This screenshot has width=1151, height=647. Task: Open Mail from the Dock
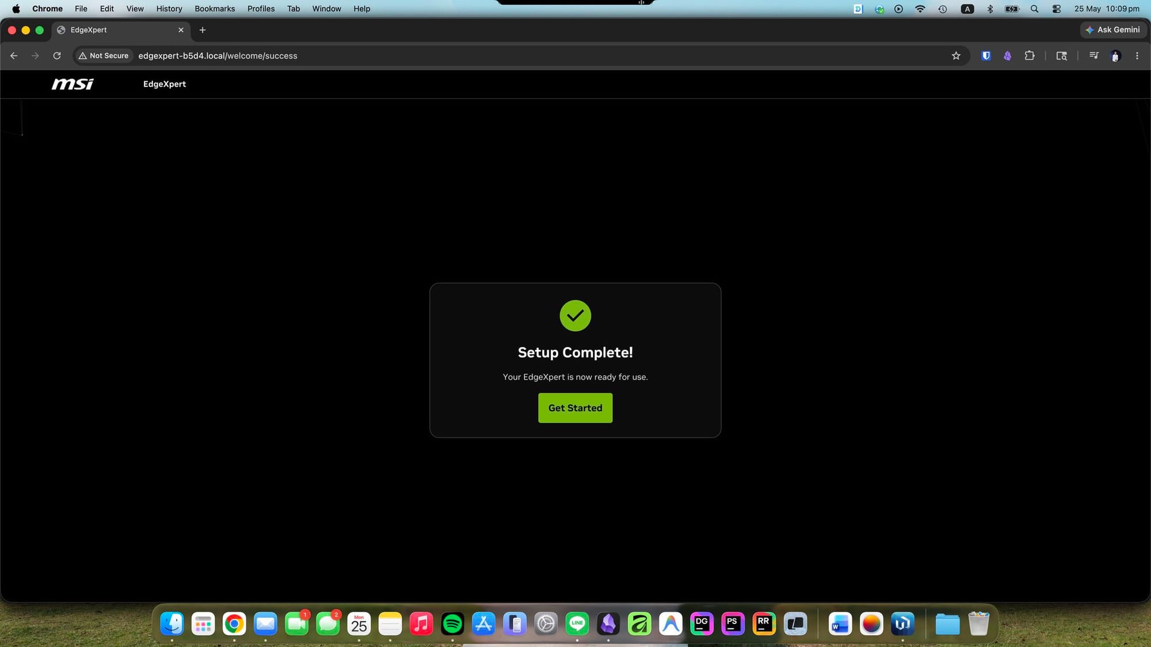265,623
